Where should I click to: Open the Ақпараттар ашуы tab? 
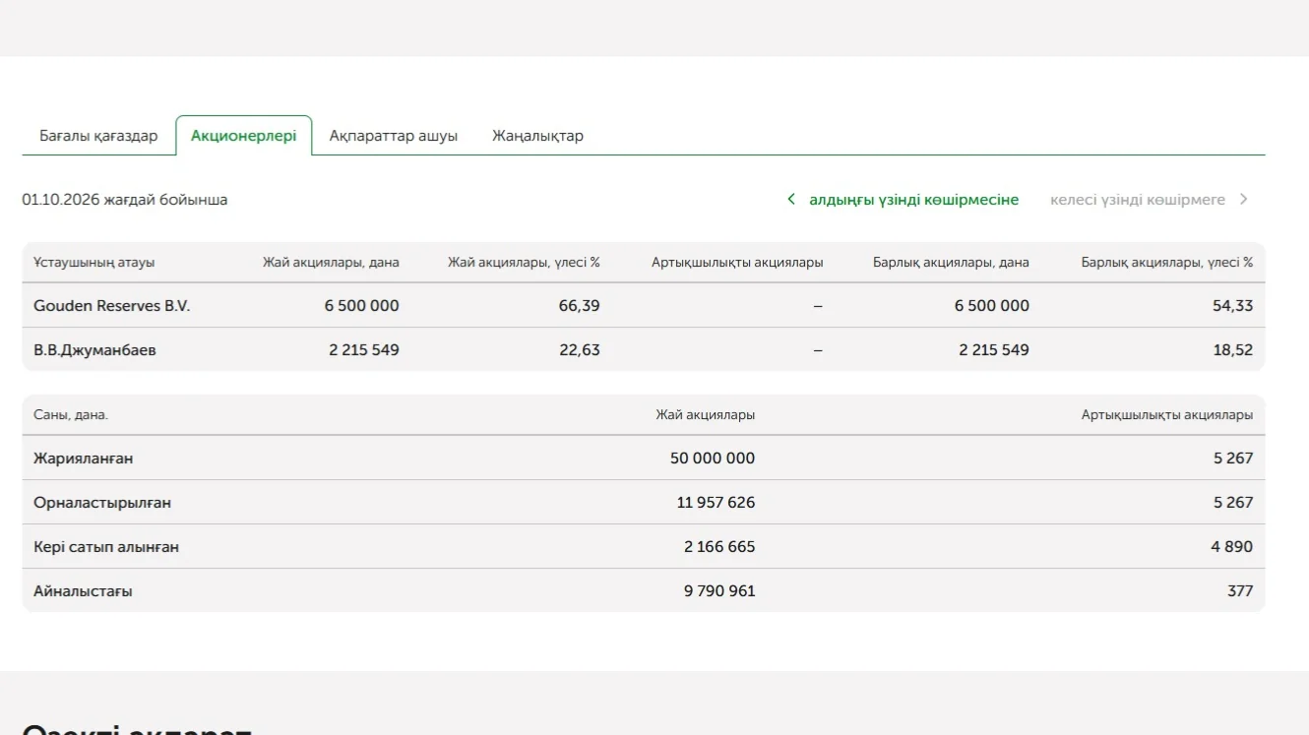pos(393,136)
